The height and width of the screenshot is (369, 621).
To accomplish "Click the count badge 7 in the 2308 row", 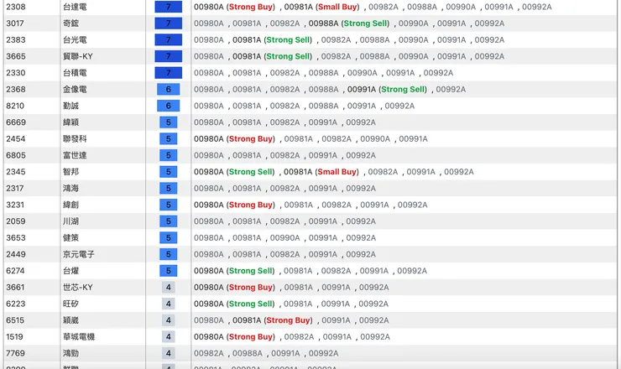I will [x=169, y=7].
